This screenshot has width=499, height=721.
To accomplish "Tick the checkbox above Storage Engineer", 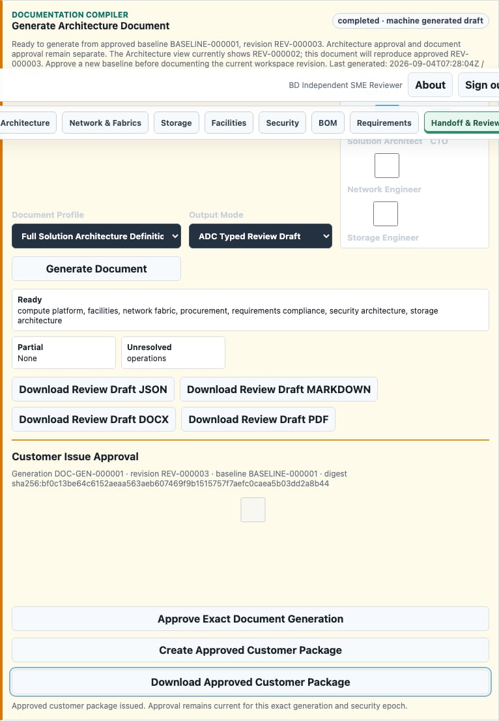I will click(386, 214).
